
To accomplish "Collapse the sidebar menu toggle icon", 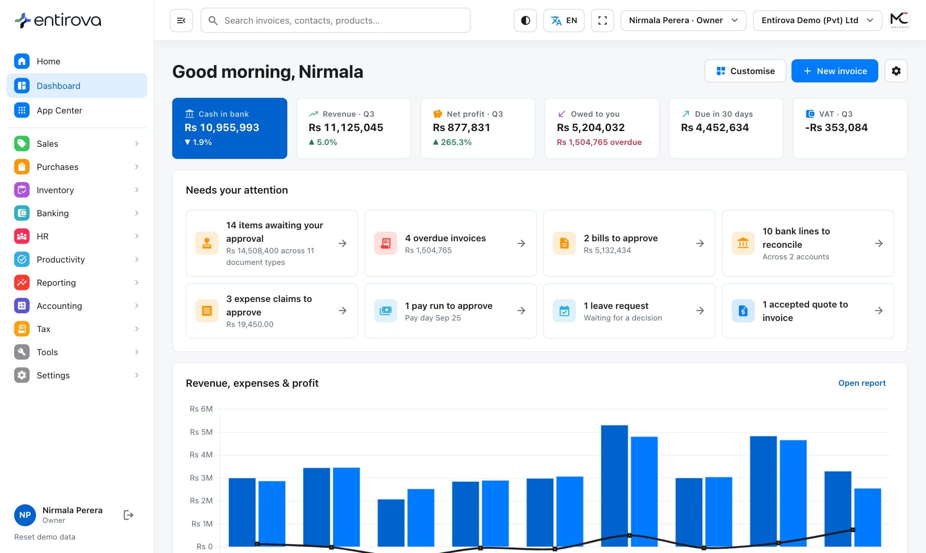I will 181,20.
